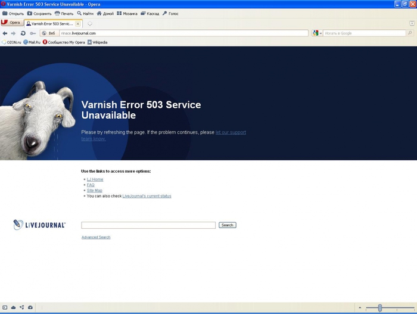The width and height of the screenshot is (417, 314).
Task: Open LiveJournal's current status link
Action: click(x=147, y=196)
